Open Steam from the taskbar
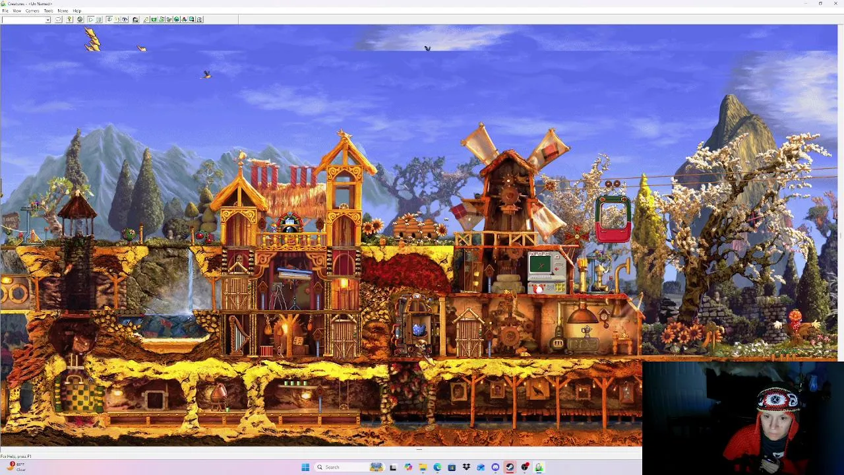Image resolution: width=844 pixels, height=475 pixels. pyautogui.click(x=510, y=467)
